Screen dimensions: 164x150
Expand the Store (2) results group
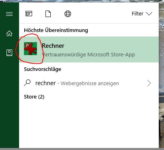click(x=34, y=97)
